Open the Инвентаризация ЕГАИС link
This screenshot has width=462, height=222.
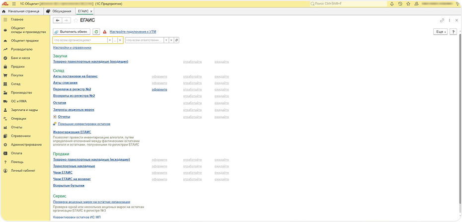72,132
